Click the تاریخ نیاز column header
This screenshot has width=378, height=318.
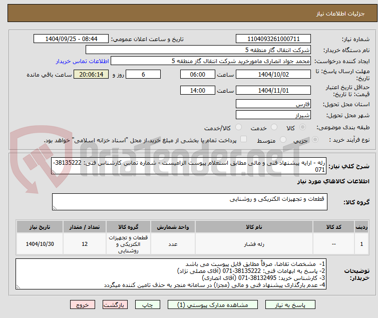40,227
